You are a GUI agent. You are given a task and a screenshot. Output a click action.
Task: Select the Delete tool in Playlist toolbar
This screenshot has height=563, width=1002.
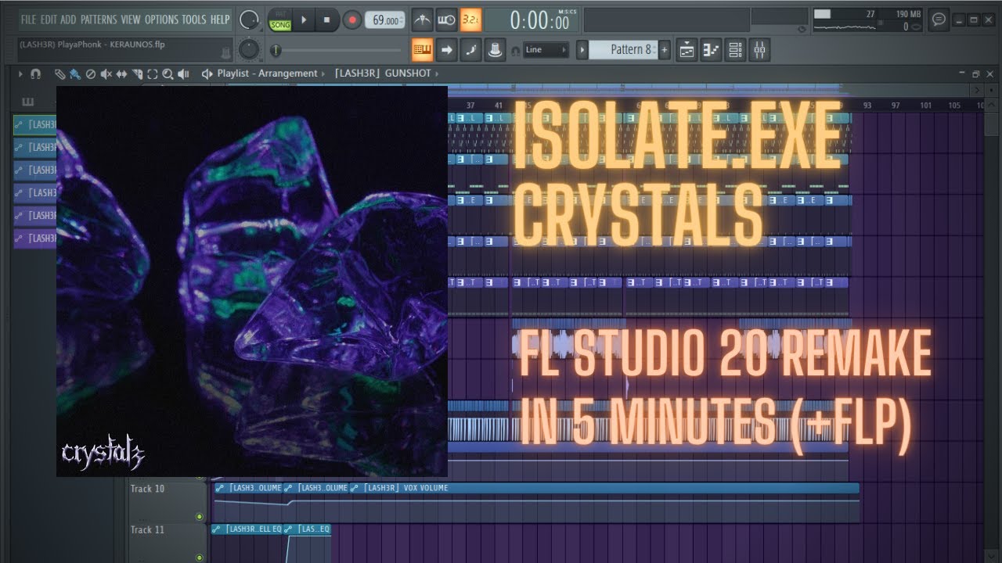(x=90, y=74)
